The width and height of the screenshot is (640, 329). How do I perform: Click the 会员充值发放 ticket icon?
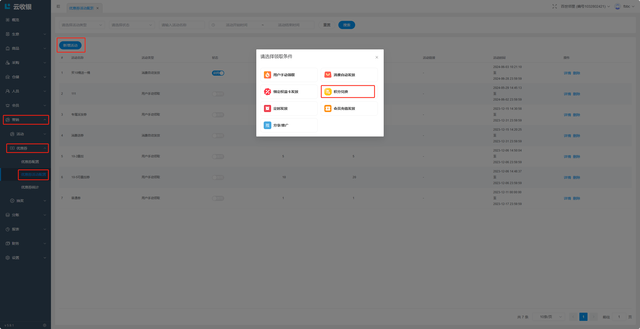[x=328, y=108]
